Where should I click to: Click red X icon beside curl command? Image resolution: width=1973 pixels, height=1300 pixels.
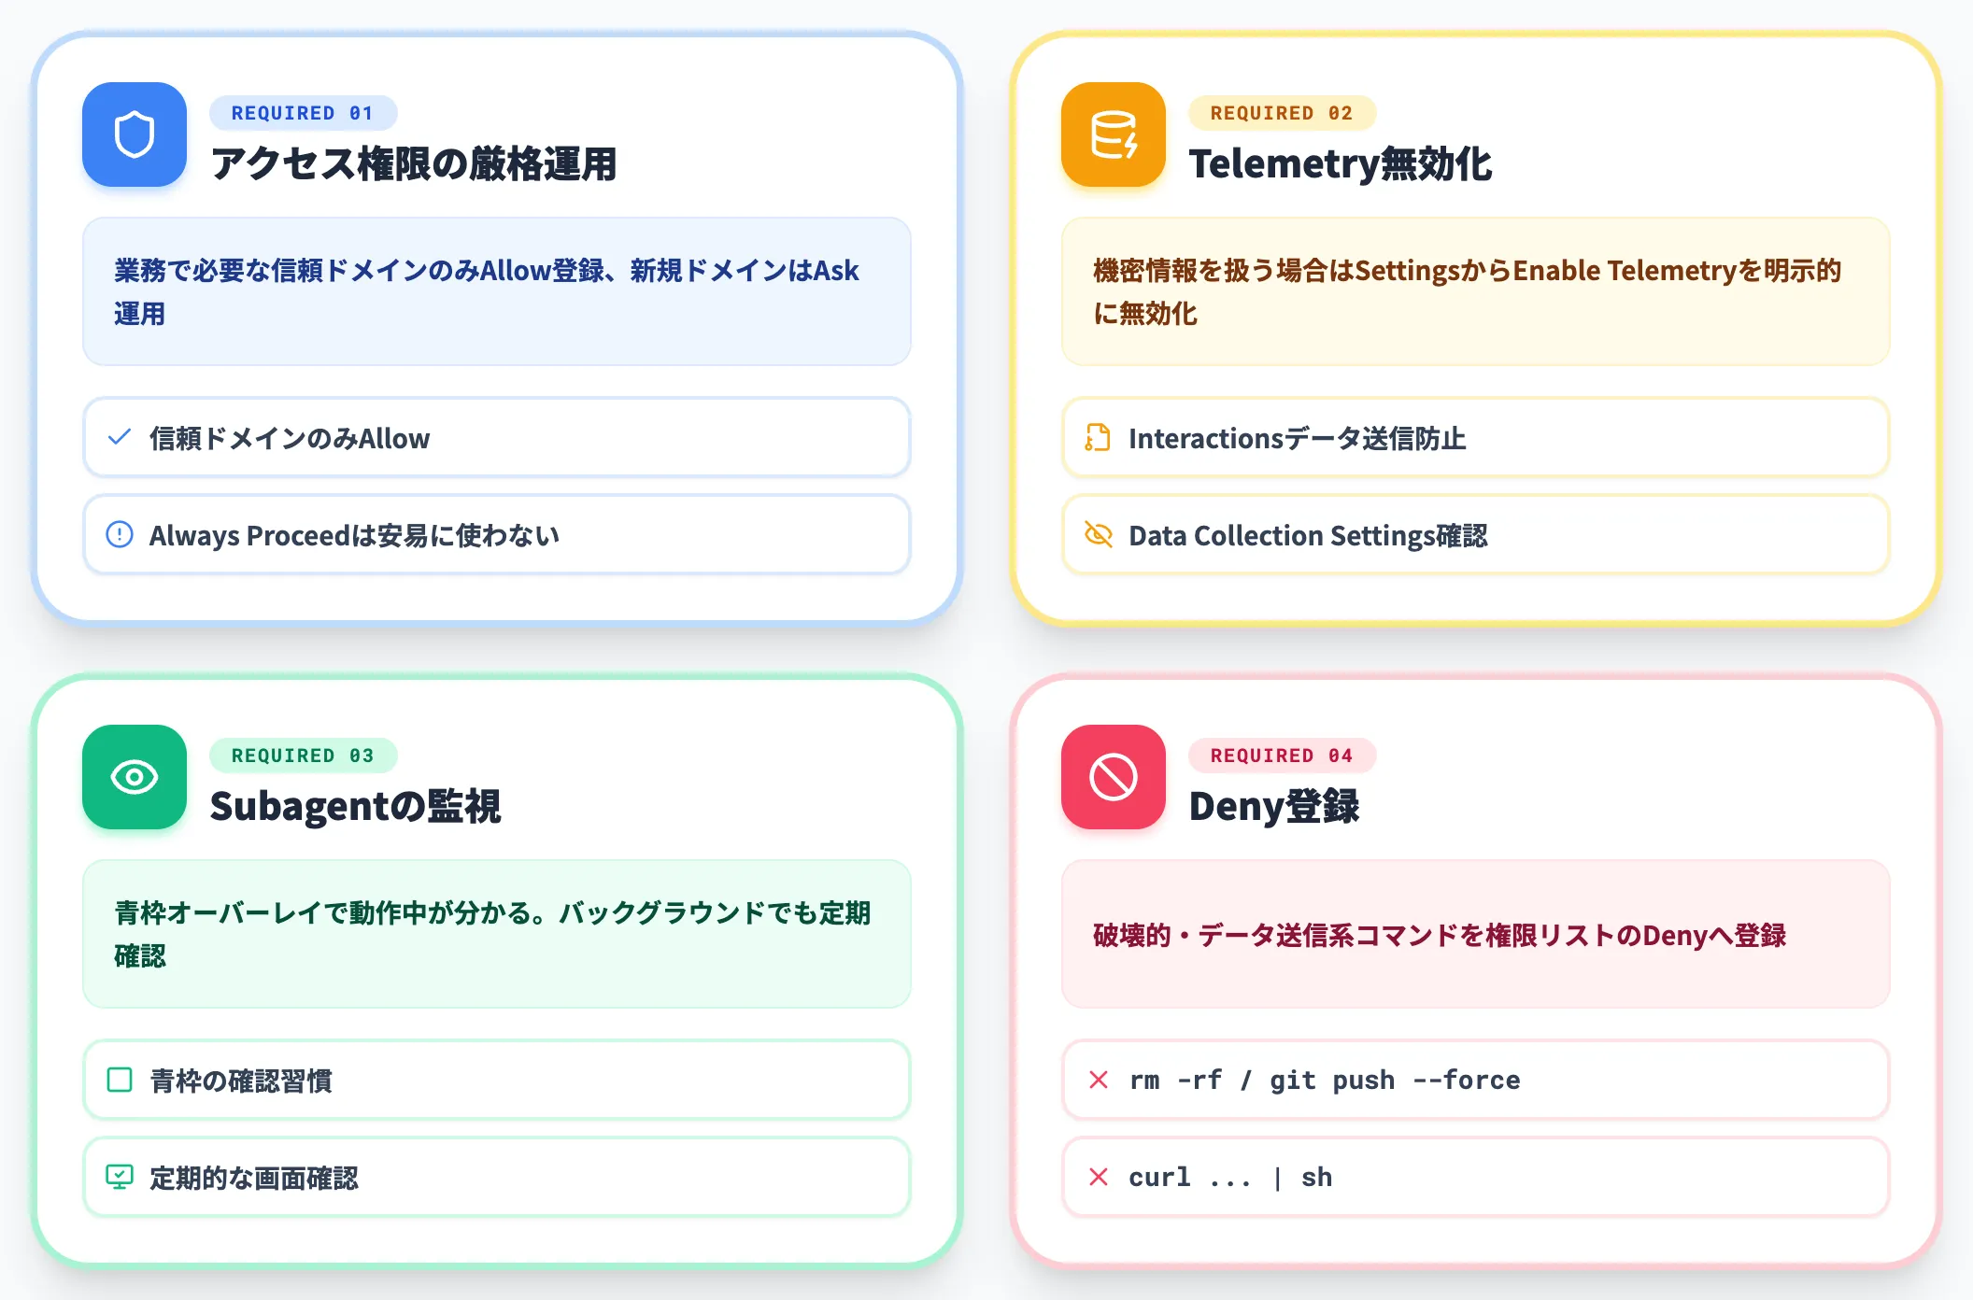click(1099, 1177)
